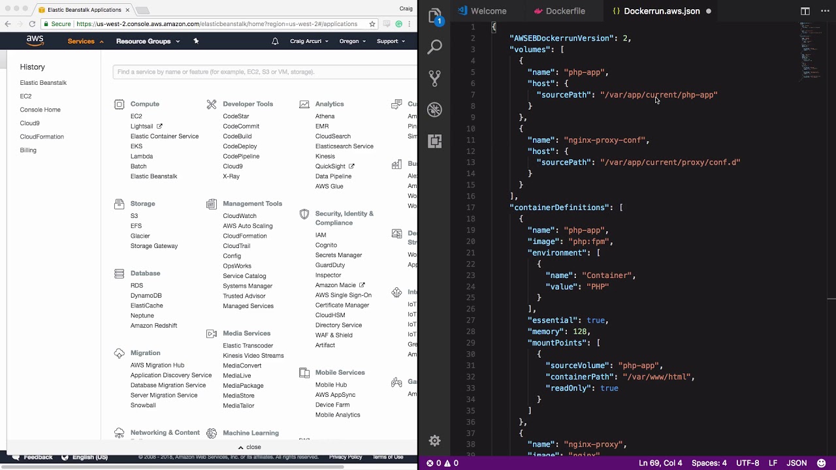Screen dimensions: 836x470
Task: Open the Manage gear icon in VS Code
Action: pyautogui.click(x=434, y=441)
